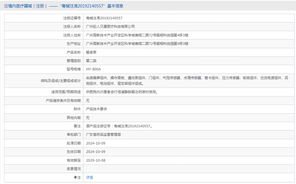Click registrant name 广州驼人贝康医疗科技有限公司
Screen dimensions: 296x184
(x=110, y=27)
